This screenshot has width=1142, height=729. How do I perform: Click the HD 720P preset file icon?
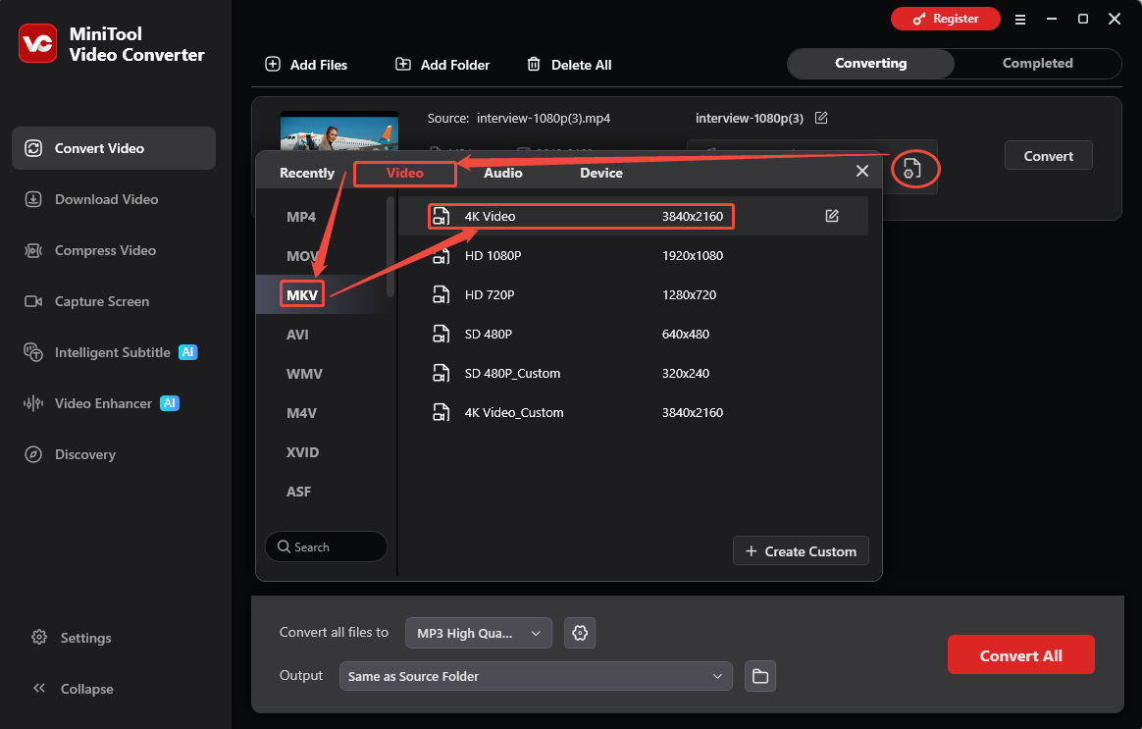441,295
